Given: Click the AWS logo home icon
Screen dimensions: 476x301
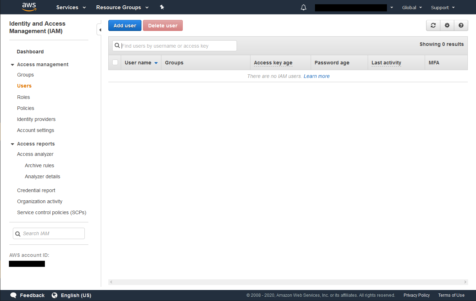Looking at the screenshot, I should [x=29, y=7].
